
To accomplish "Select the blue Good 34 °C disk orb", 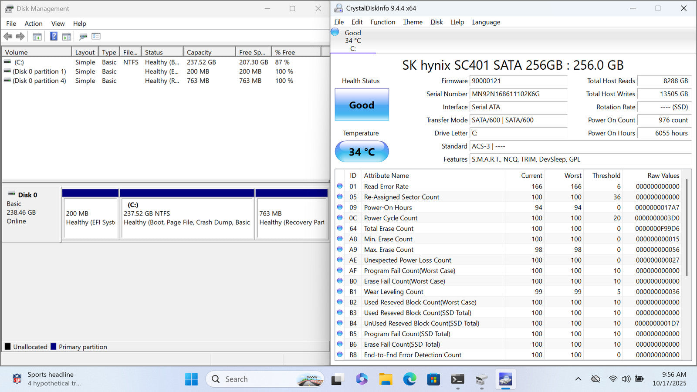I will (x=335, y=32).
